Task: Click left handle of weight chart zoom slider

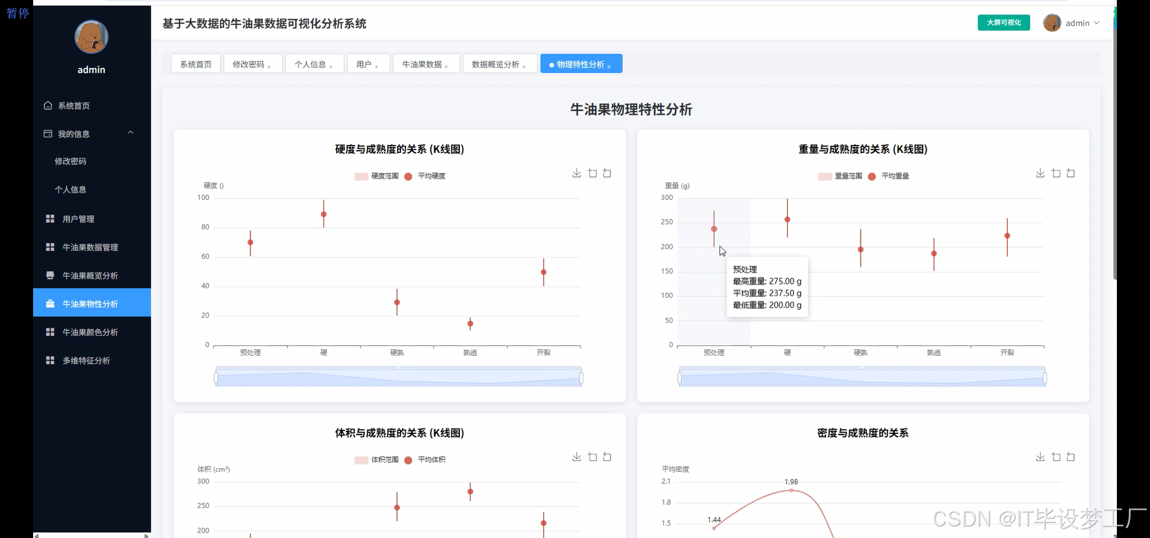Action: (x=679, y=378)
